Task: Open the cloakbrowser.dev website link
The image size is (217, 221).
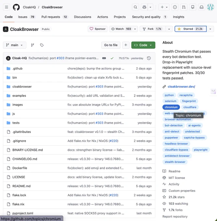Action: pyautogui.click(x=181, y=86)
